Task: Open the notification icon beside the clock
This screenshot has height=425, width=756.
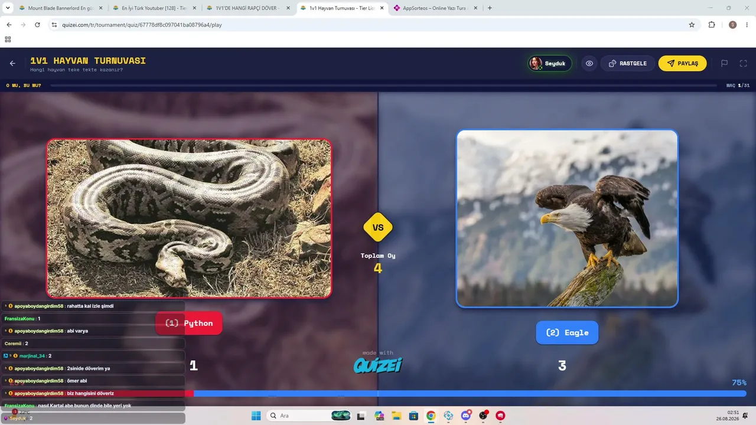Action: pos(747,416)
